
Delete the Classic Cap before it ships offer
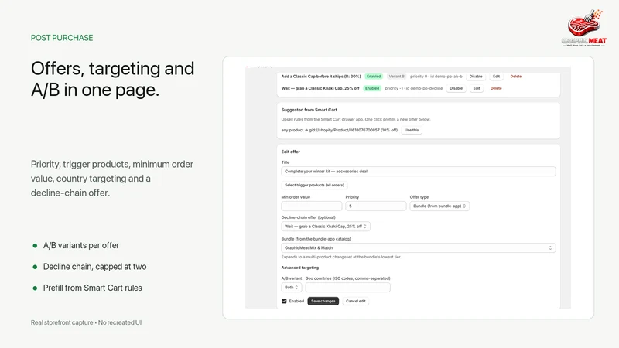tap(515, 77)
